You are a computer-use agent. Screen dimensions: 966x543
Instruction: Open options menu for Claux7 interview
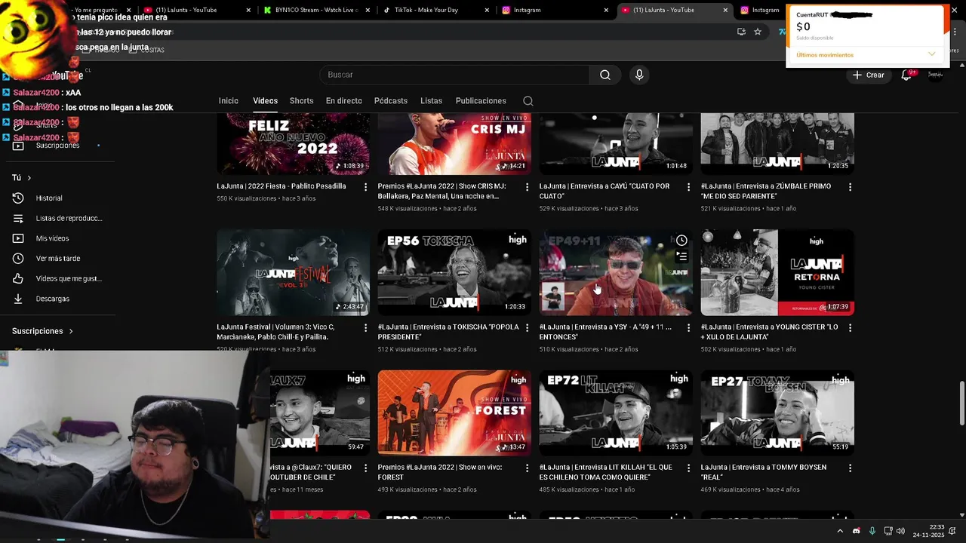point(366,468)
